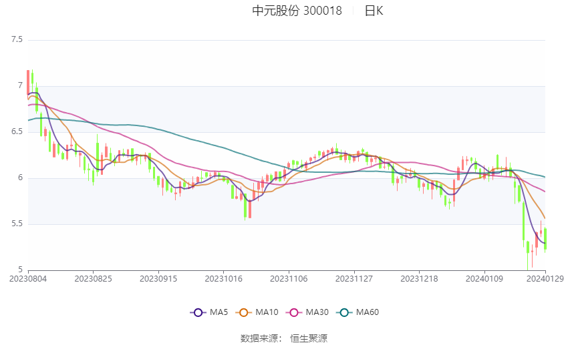The image size is (568, 345).
Task: Click the 20231106 date axis label
Action: pyautogui.click(x=289, y=279)
